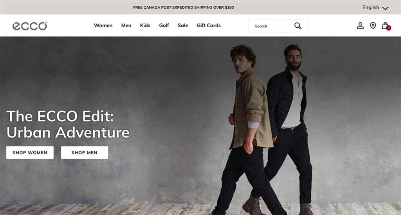Open the Men menu
This screenshot has width=401, height=215.
pos(126,25)
